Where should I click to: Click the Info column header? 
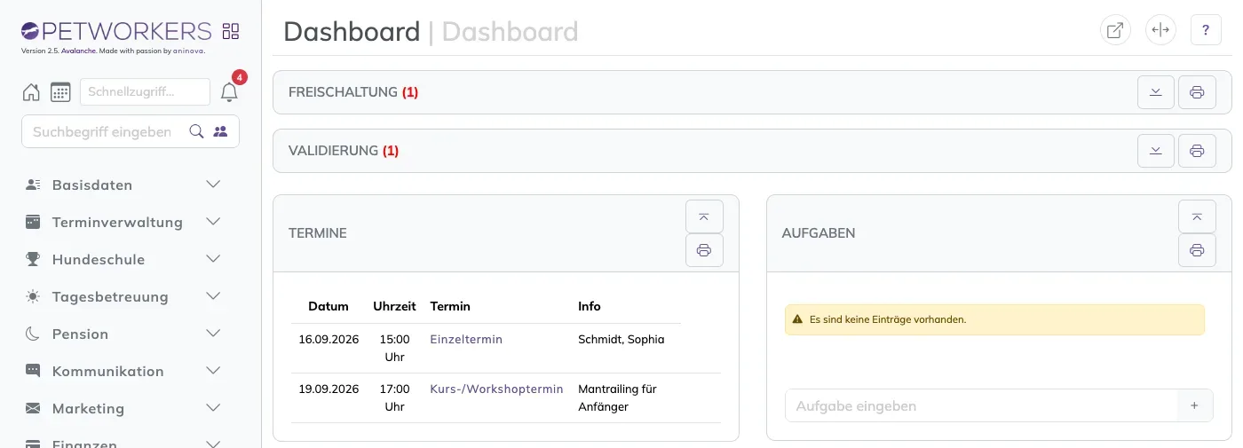point(590,306)
